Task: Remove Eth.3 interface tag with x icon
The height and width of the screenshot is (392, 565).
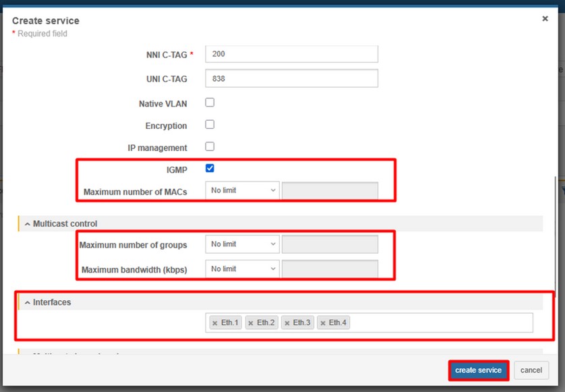Action: [x=287, y=323]
